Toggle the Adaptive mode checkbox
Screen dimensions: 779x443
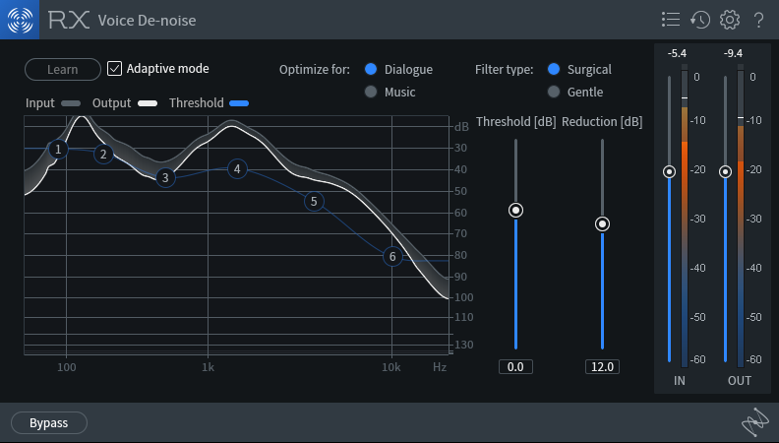pos(114,69)
